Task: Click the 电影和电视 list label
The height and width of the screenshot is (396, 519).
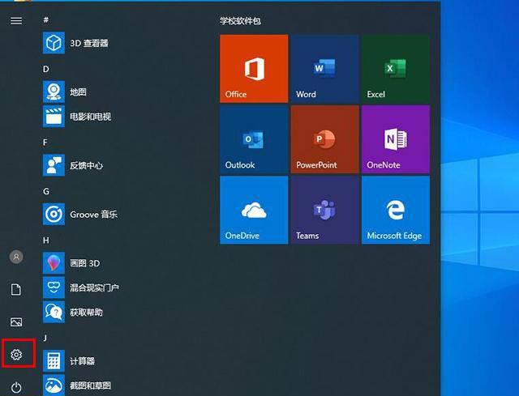Action: [90, 117]
